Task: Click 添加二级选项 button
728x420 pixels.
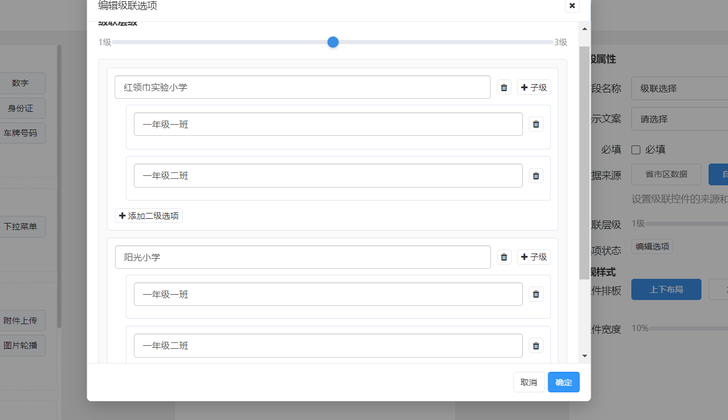Action: [x=149, y=216]
